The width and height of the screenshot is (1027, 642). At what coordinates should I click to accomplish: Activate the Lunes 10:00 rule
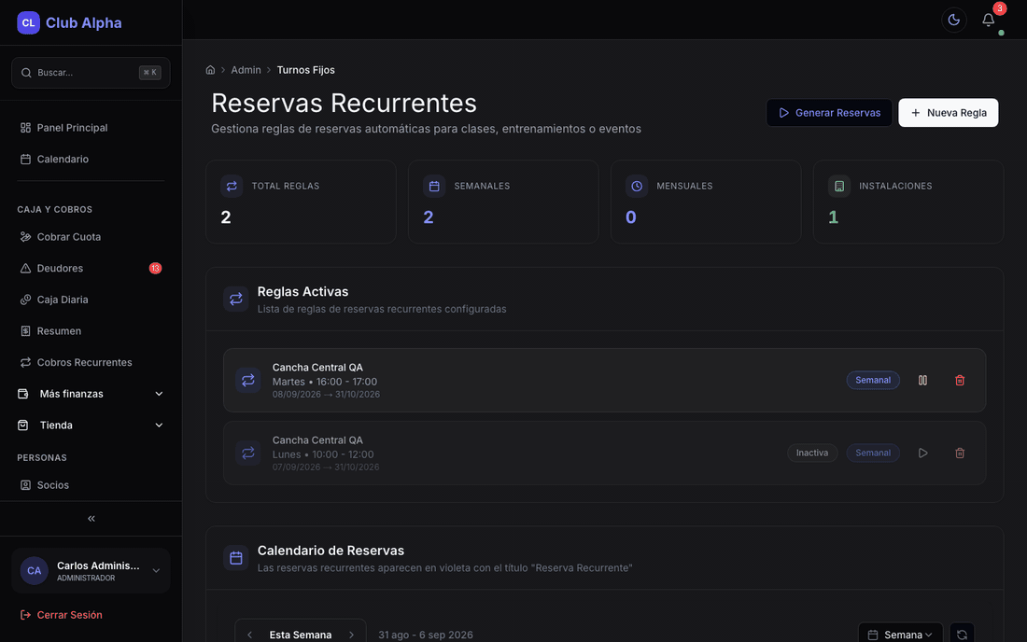pos(922,453)
